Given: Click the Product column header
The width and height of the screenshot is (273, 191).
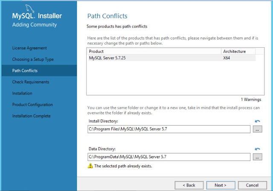Looking at the screenshot, I should [154, 51].
